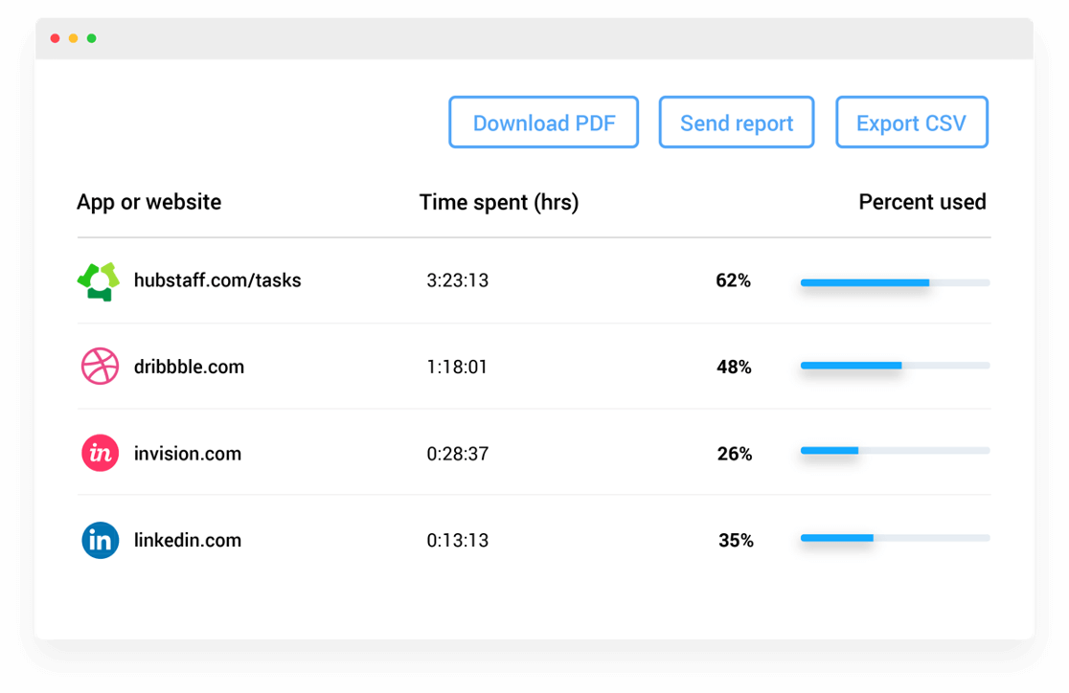Image resolution: width=1069 pixels, height=693 pixels.
Task: Select the invision.com row label
Action: coord(188,454)
